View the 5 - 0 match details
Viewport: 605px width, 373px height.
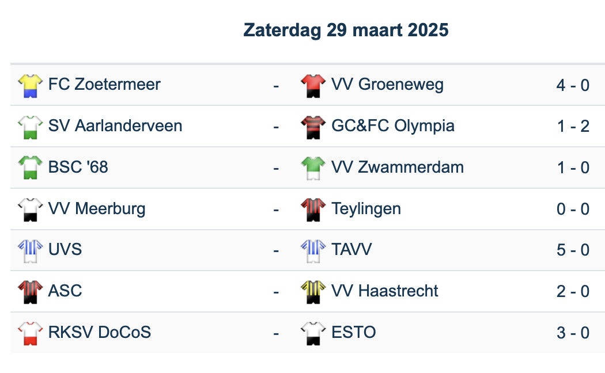[573, 250]
